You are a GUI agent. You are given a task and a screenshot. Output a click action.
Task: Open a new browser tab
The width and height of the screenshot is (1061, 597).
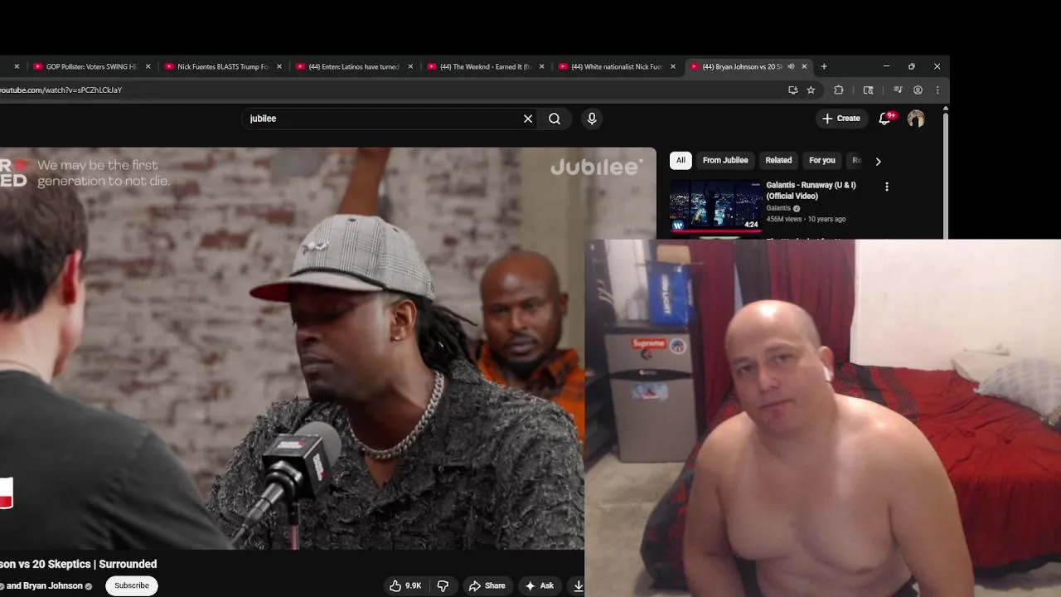[824, 66]
